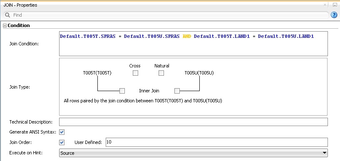Click the AND keyword in condition
The height and width of the screenshot is (161, 340).
(x=187, y=37)
